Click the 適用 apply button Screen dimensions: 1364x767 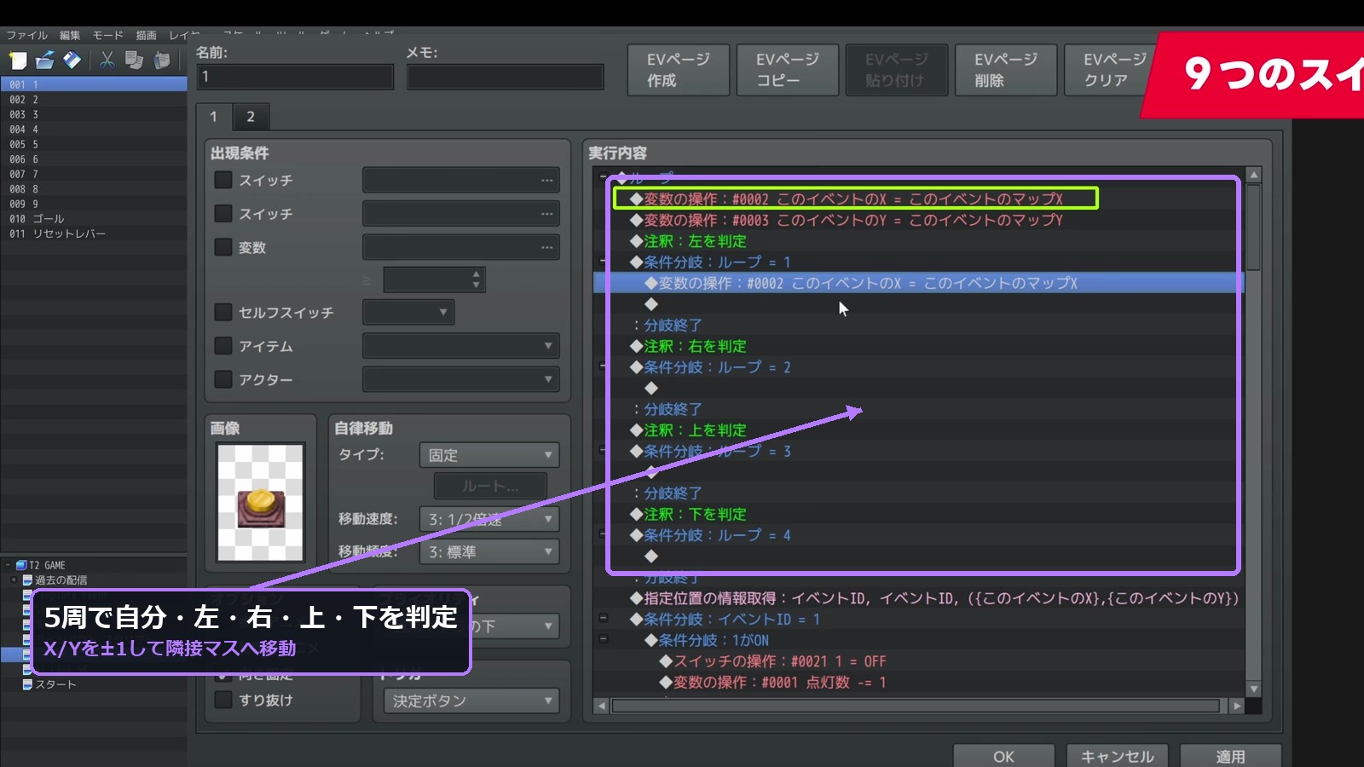(x=1231, y=757)
